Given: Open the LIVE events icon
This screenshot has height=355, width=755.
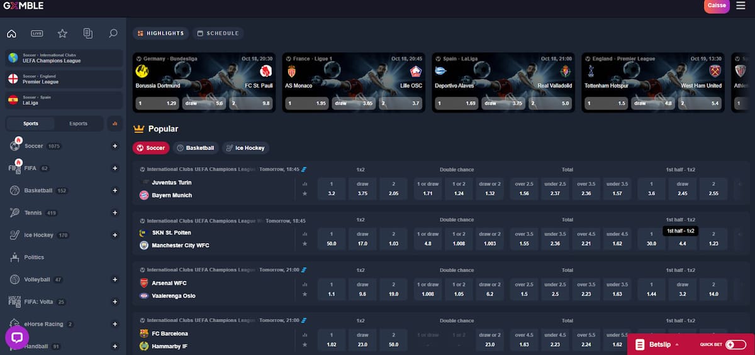Looking at the screenshot, I should [37, 33].
